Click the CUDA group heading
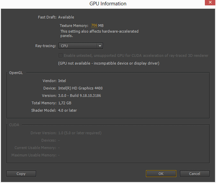This screenshot has height=183, width=216. click(14, 125)
